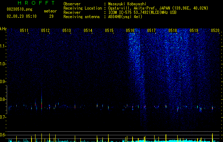Click the 0518 time marker
The width and height of the screenshot is (223, 142).
(173, 30)
